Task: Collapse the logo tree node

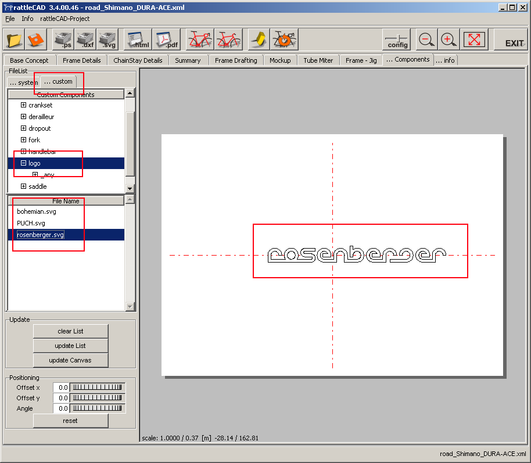Action: click(x=23, y=163)
